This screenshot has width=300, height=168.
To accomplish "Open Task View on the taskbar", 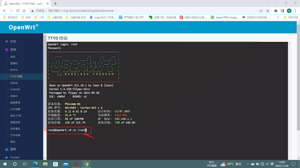I will [25, 164].
